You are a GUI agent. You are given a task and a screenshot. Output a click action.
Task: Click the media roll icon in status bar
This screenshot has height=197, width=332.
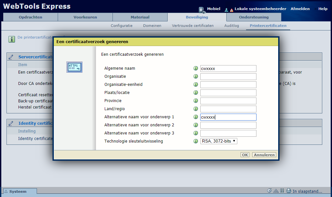pyautogui.click(x=269, y=191)
